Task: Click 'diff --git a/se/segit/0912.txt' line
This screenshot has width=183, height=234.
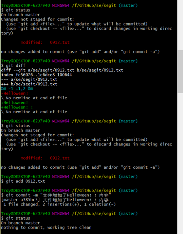Action: [62, 70]
